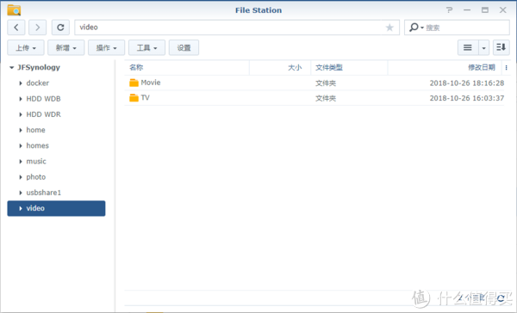Maximize the File Station window

[x=484, y=9]
